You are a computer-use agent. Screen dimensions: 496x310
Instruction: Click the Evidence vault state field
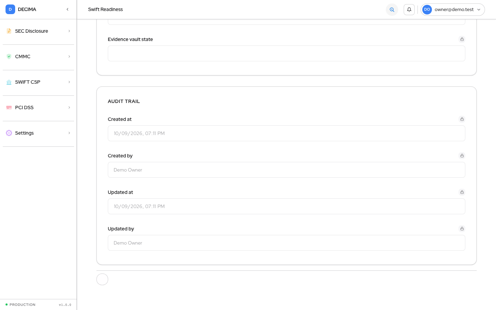(286, 53)
